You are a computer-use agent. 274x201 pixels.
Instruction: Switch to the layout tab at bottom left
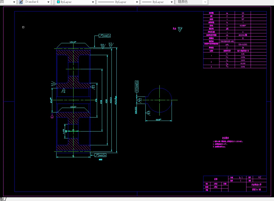tap(3, 199)
